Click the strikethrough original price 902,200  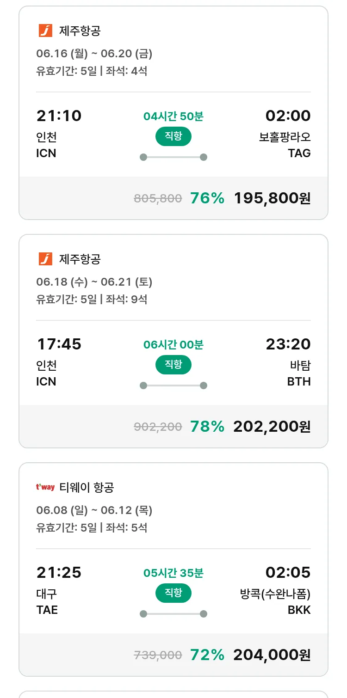[158, 427]
